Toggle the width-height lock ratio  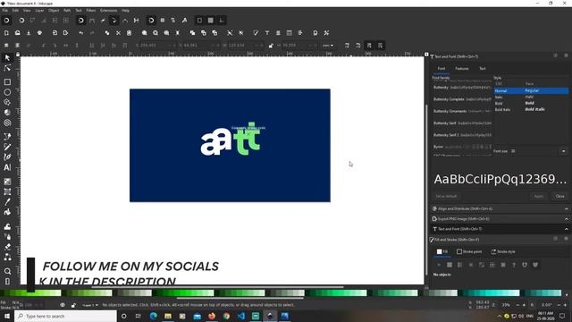pos(270,46)
